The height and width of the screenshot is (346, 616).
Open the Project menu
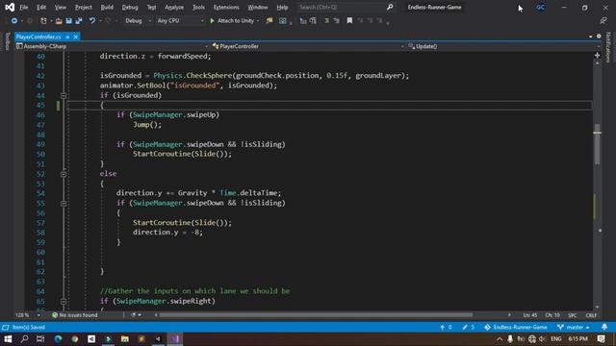84,7
